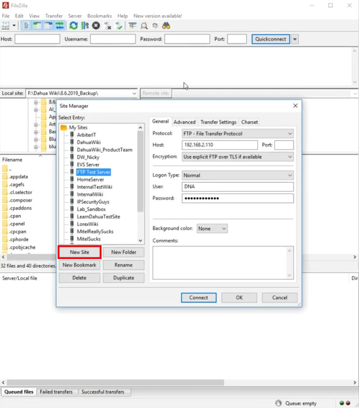
Task: Click the Quickconnect button
Action: 270,39
